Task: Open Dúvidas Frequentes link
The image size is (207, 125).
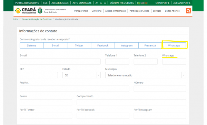Action: point(122,3)
